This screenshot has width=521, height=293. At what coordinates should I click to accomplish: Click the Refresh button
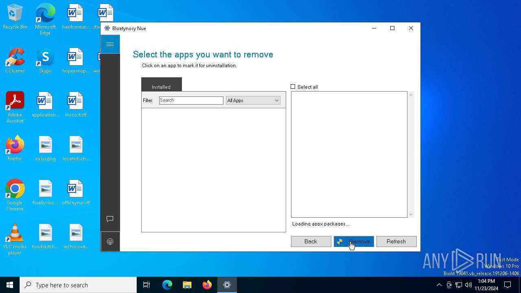396,241
